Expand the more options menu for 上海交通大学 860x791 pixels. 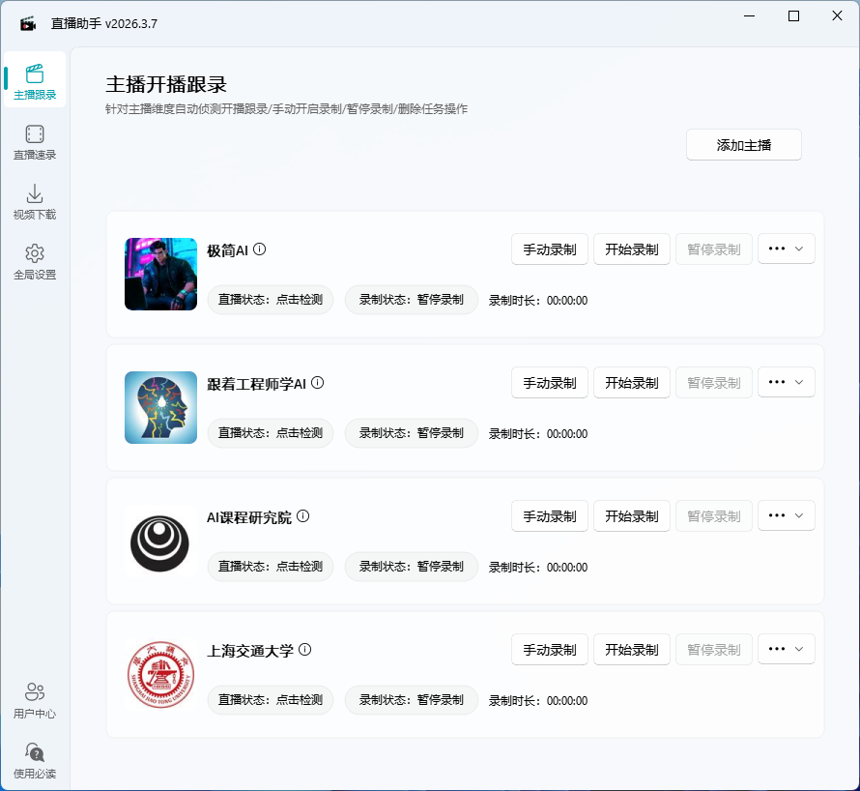pos(786,649)
